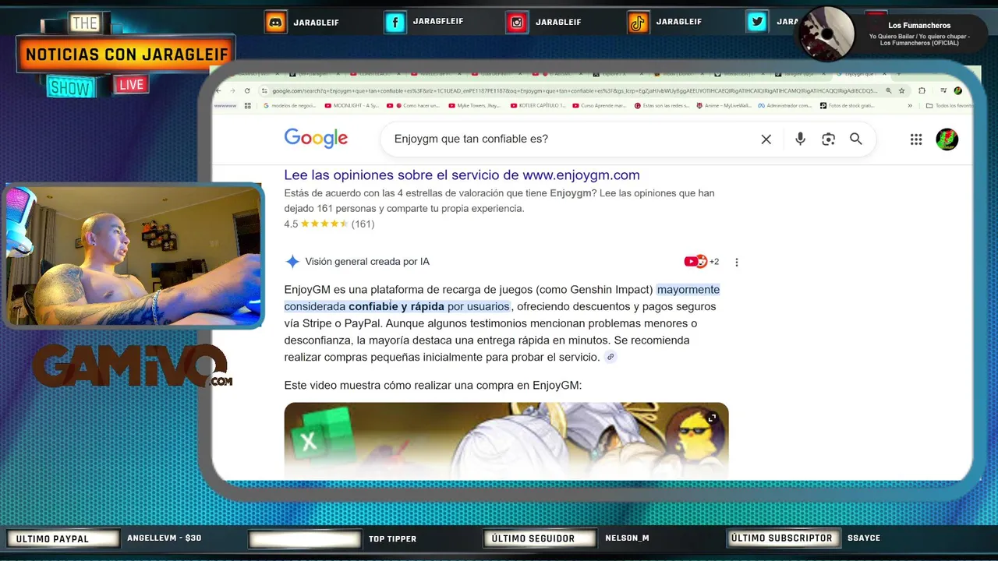
Task: Click the zoom magnifier icon in the address bar
Action: pos(889,91)
